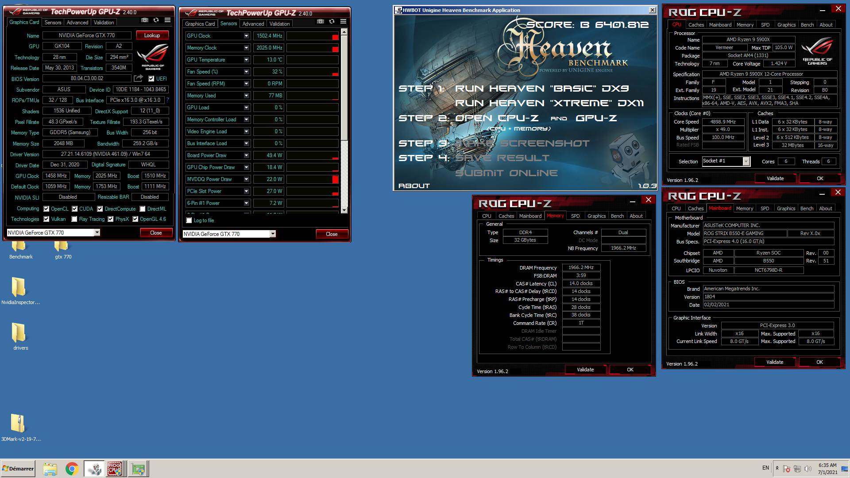Click ROG logo in GPU-Z Graphics Card tab
Viewport: 850px width, 478px height.
(153, 57)
